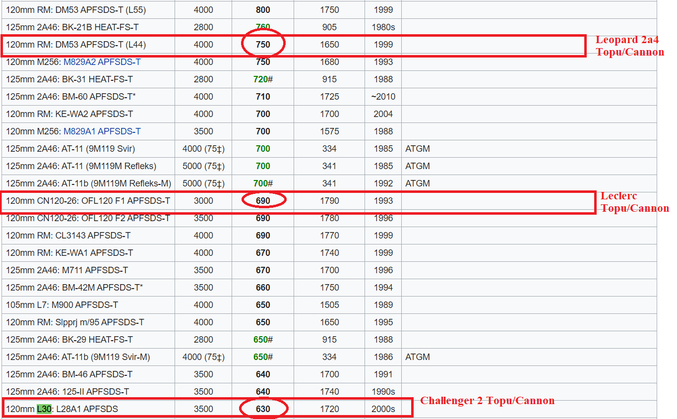Image resolution: width=677 pixels, height=419 pixels.
Task: Select range 2800 in BK-21B row
Action: 203,27
